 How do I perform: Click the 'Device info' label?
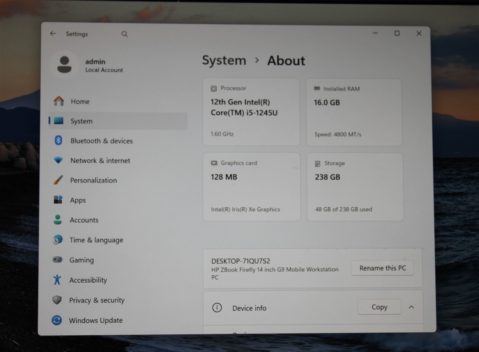249,308
